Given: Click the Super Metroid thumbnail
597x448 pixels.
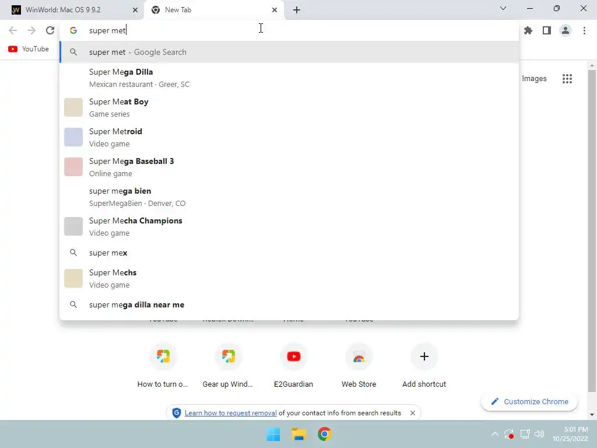Looking at the screenshot, I should [x=73, y=137].
